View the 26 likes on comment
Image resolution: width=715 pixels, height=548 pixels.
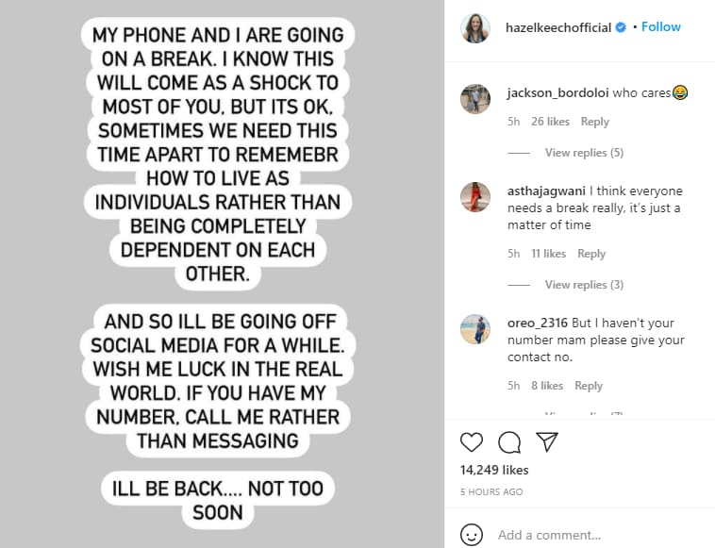(550, 122)
